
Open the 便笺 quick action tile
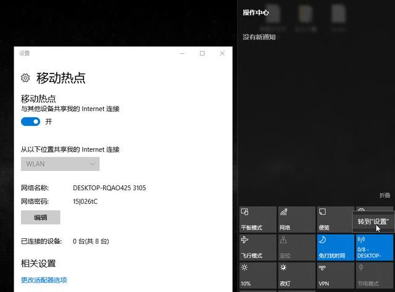coord(336,220)
